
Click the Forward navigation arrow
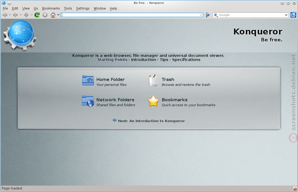[15, 15]
